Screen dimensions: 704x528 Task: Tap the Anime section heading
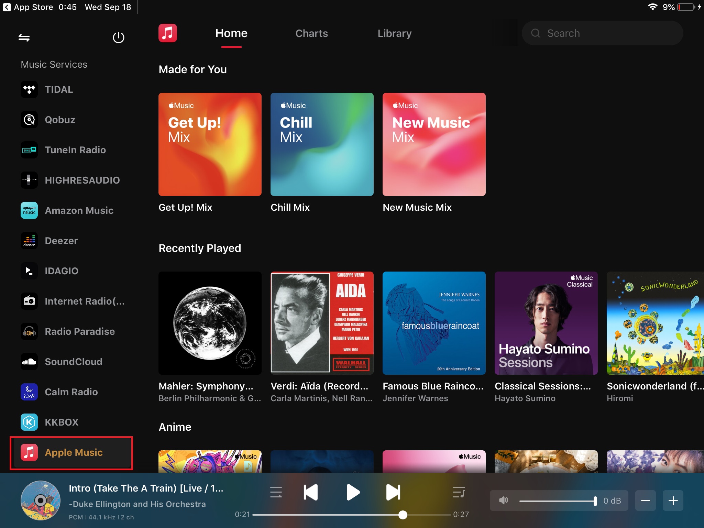click(x=175, y=427)
